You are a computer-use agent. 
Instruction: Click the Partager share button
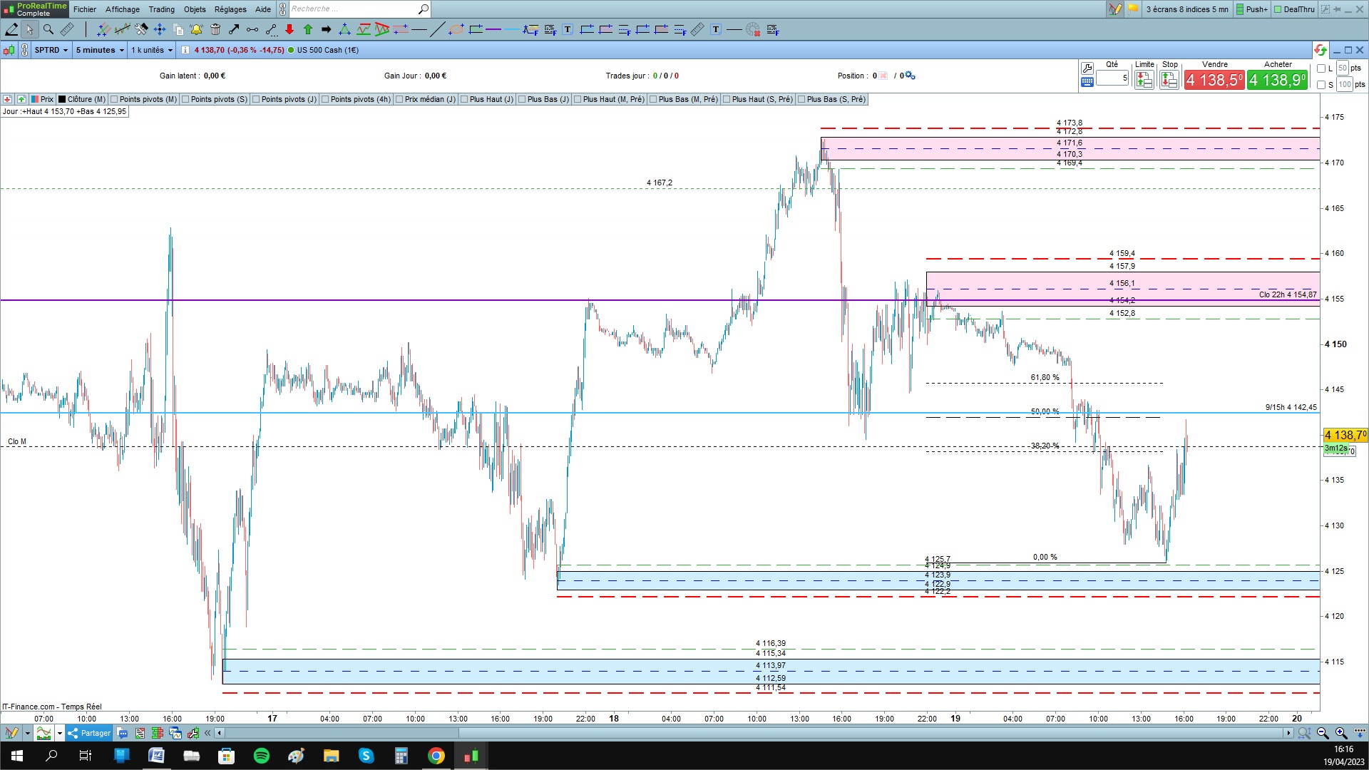tap(90, 733)
